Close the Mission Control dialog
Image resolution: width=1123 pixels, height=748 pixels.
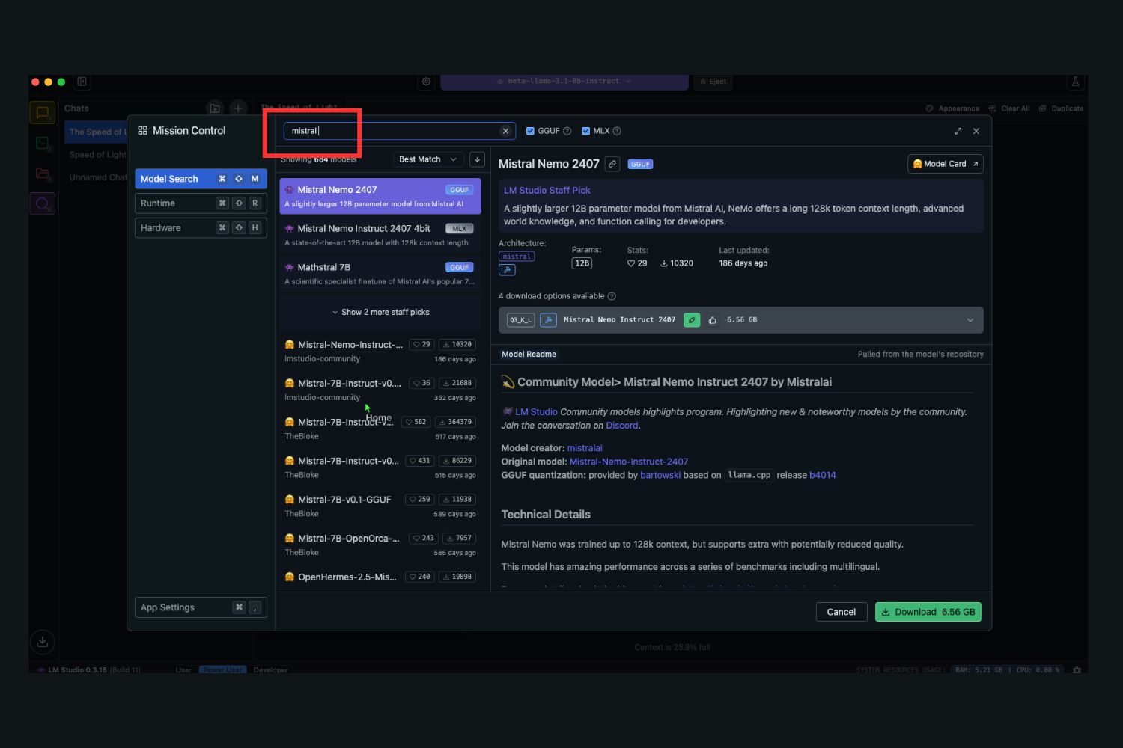tap(976, 131)
